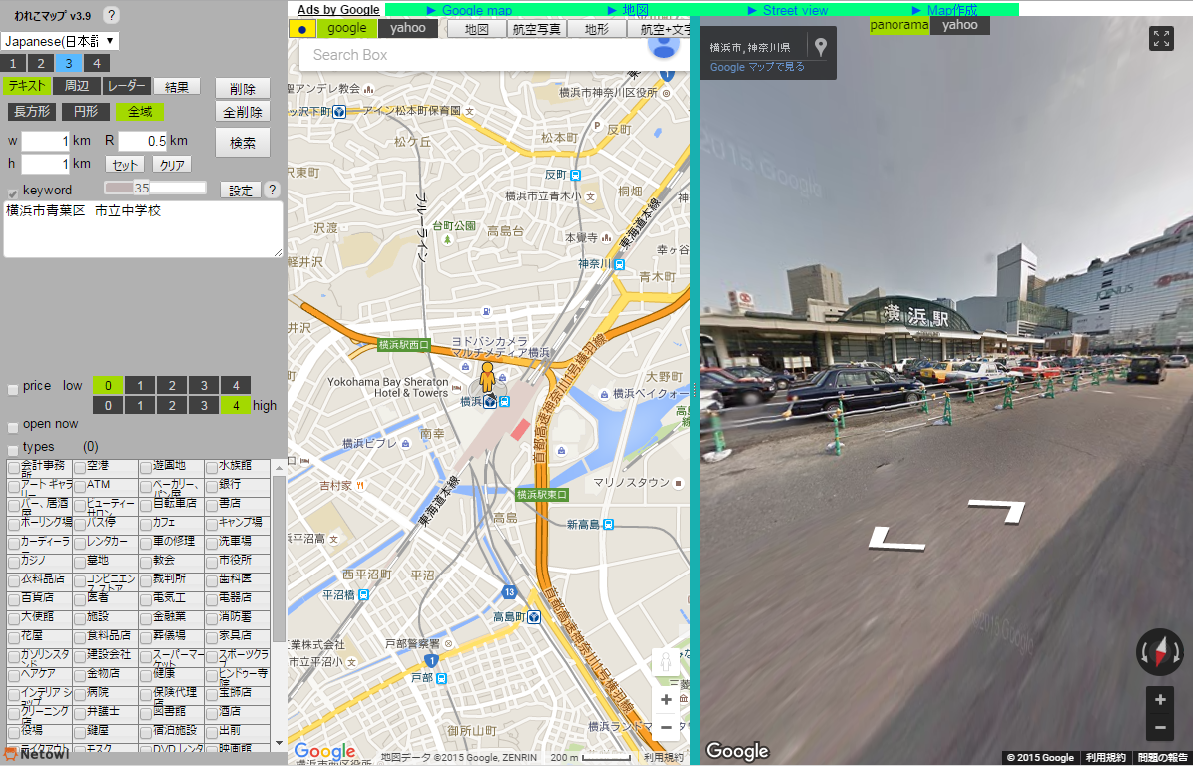Click the 台町公園 park icon on map

pyautogui.click(x=447, y=240)
